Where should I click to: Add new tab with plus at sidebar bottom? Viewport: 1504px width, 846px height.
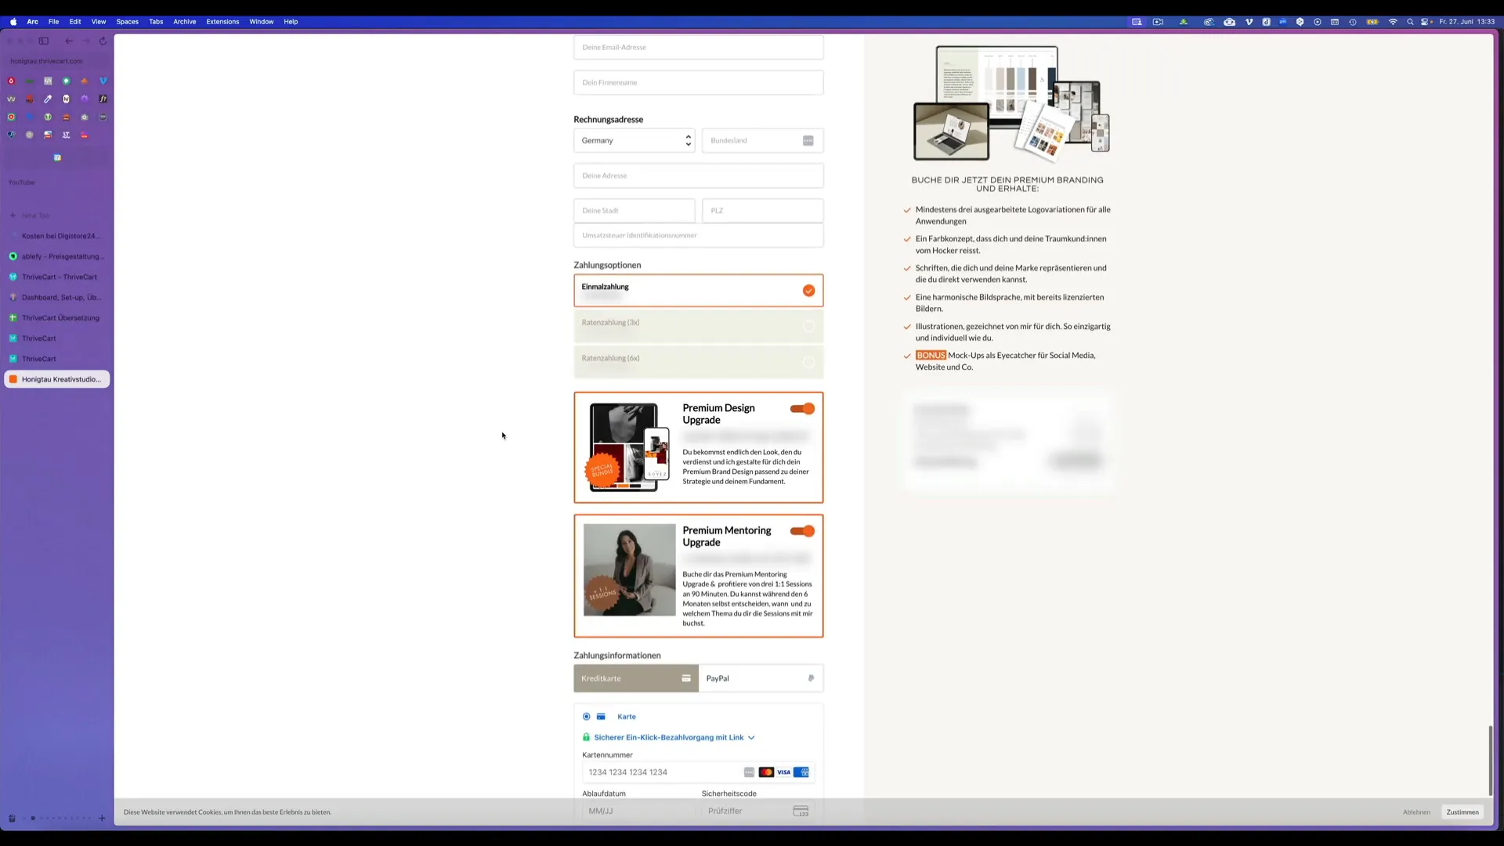[x=102, y=819]
